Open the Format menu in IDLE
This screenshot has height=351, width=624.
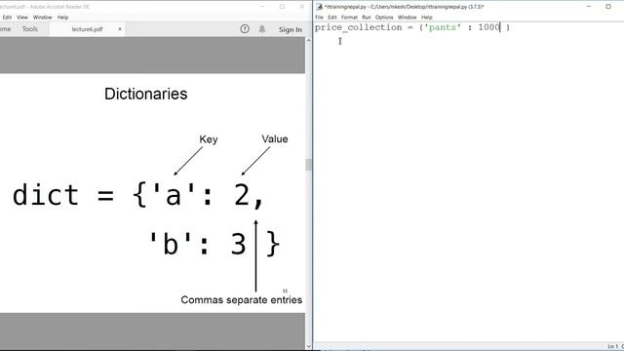(x=349, y=18)
